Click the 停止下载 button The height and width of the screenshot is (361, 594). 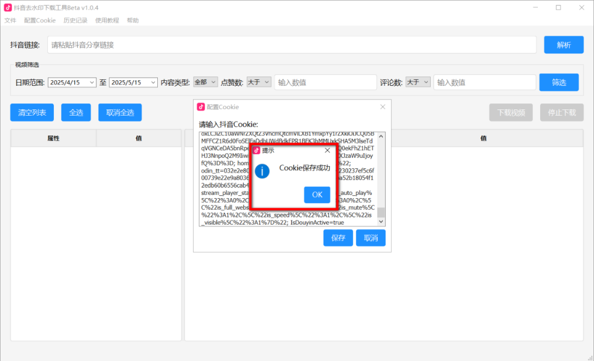(562, 113)
